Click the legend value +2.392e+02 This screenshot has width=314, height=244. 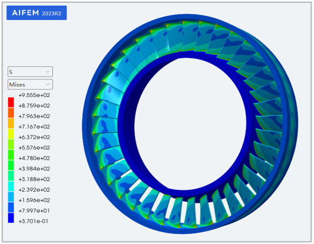34,190
